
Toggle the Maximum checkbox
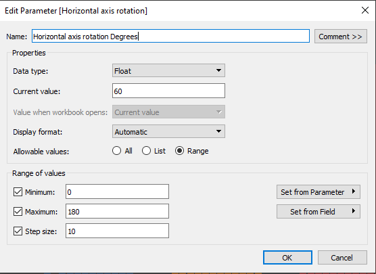coord(18,212)
